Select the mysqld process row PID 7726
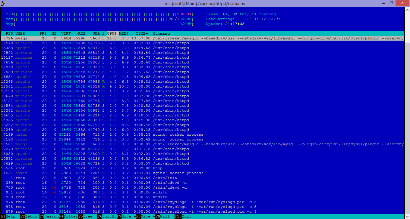 click(202, 38)
